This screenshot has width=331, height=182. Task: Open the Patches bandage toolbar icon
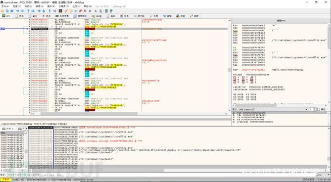66,11
